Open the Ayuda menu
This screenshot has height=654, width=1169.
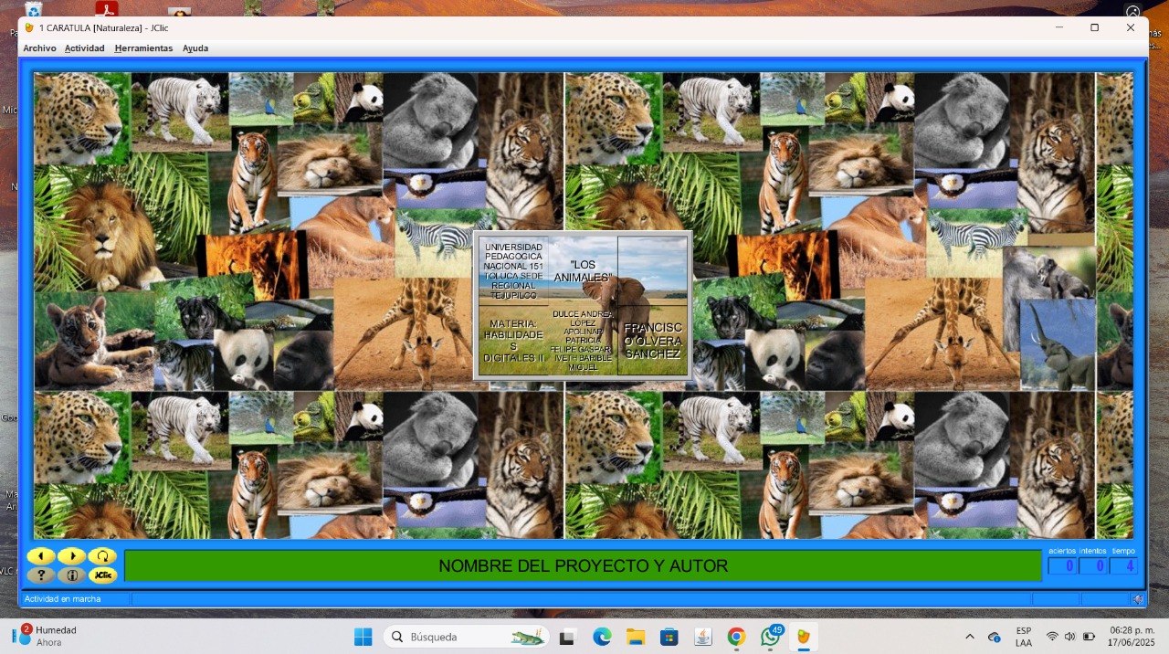(x=195, y=48)
